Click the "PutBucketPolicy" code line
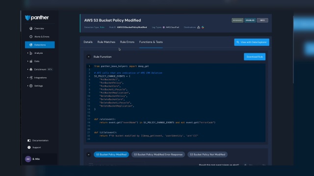This screenshot has height=176, width=314. click(111, 83)
